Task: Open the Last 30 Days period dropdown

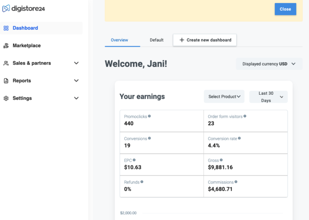Action: pyautogui.click(x=268, y=97)
